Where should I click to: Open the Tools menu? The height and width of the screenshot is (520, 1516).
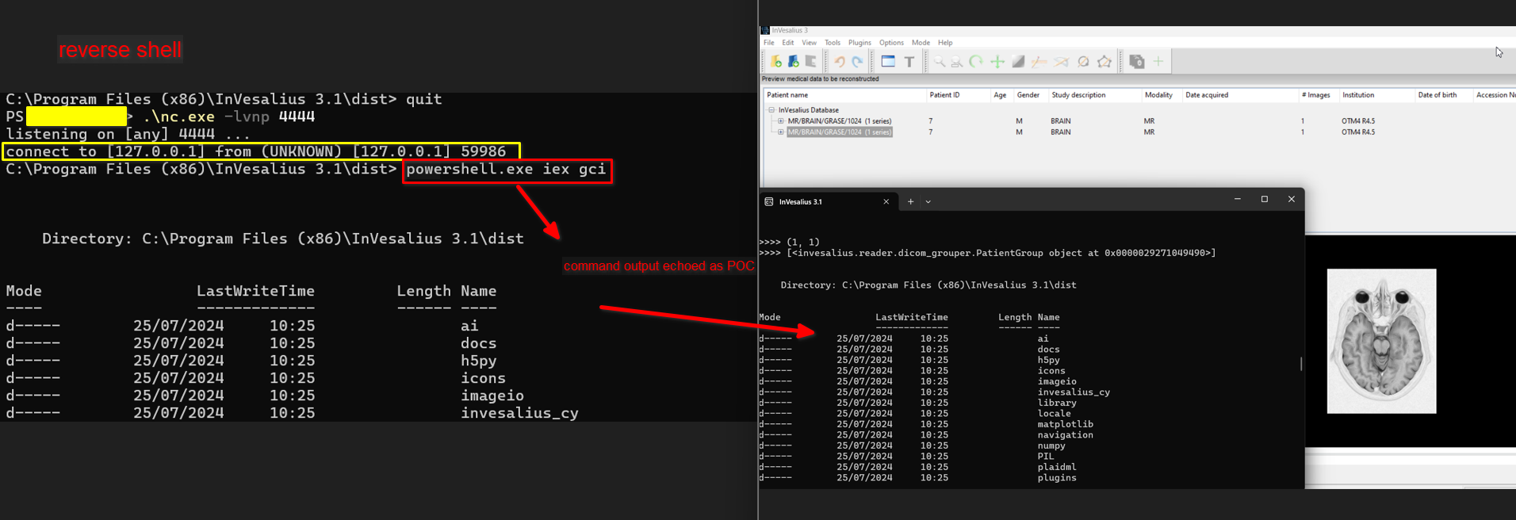pos(833,43)
